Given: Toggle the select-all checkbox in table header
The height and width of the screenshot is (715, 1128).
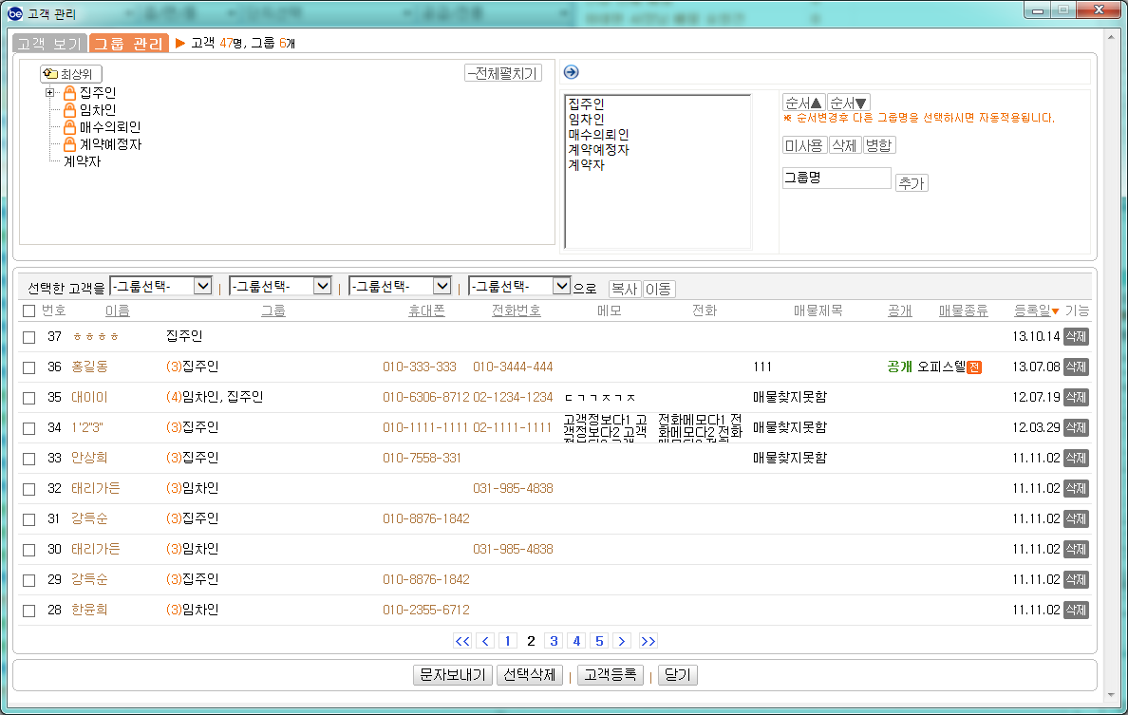Looking at the screenshot, I should click(28, 311).
